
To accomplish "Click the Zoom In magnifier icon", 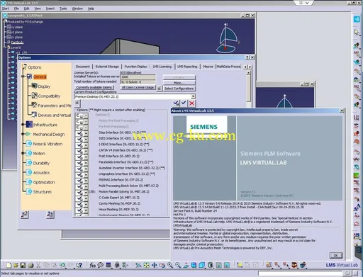I will 170,265.
